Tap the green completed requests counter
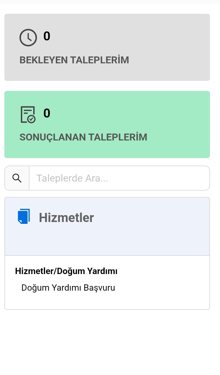The height and width of the screenshot is (375, 220). tap(47, 113)
